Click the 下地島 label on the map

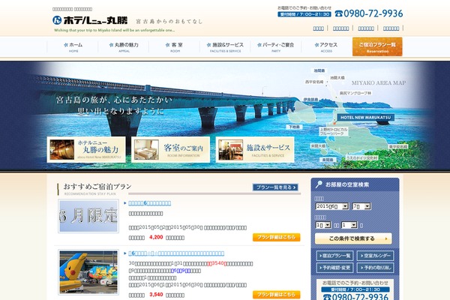point(294,127)
